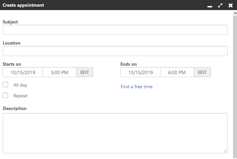Close the Create appointment dialog

231,5
